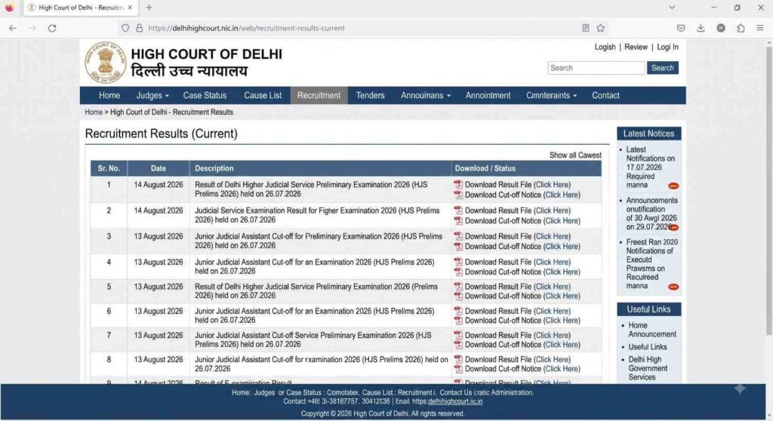Bookmark this page with star icon

(x=600, y=28)
